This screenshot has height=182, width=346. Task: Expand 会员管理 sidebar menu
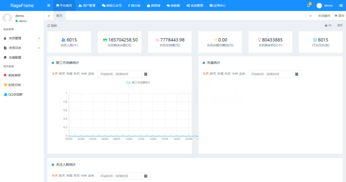coord(22,38)
